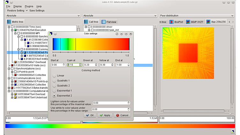
Task: Select the Linear coloring method
Action: pyautogui.click(x=54, y=75)
